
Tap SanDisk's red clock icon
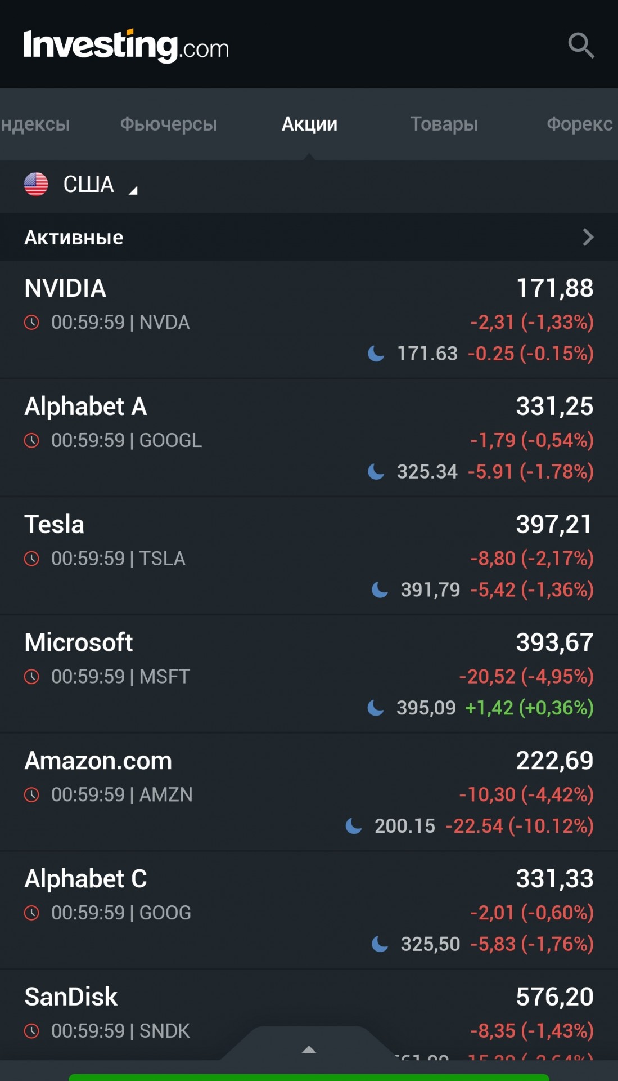pyautogui.click(x=32, y=1031)
